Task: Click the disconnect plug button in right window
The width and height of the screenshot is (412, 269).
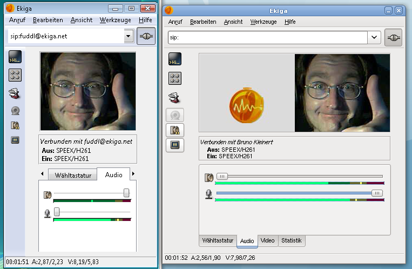Action: 393,37
